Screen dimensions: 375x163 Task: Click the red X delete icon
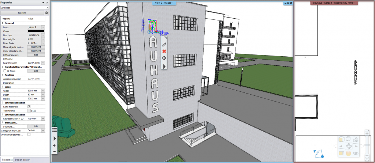[164, 51]
